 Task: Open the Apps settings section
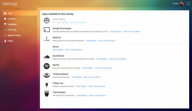click(19, 13)
